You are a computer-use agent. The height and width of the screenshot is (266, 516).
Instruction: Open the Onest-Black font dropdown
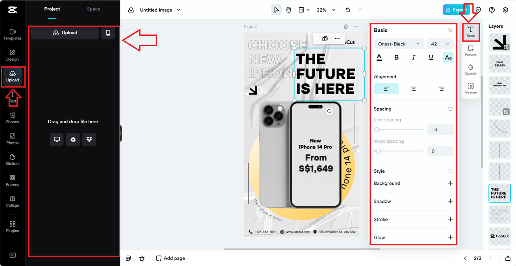[399, 44]
